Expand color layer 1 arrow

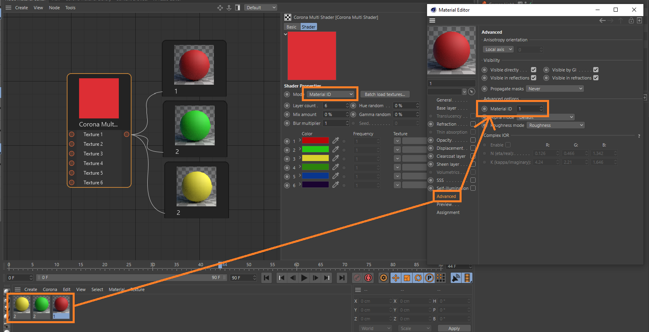pyautogui.click(x=300, y=140)
